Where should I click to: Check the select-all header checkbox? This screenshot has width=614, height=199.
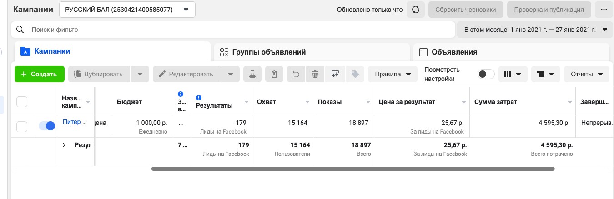[22, 102]
